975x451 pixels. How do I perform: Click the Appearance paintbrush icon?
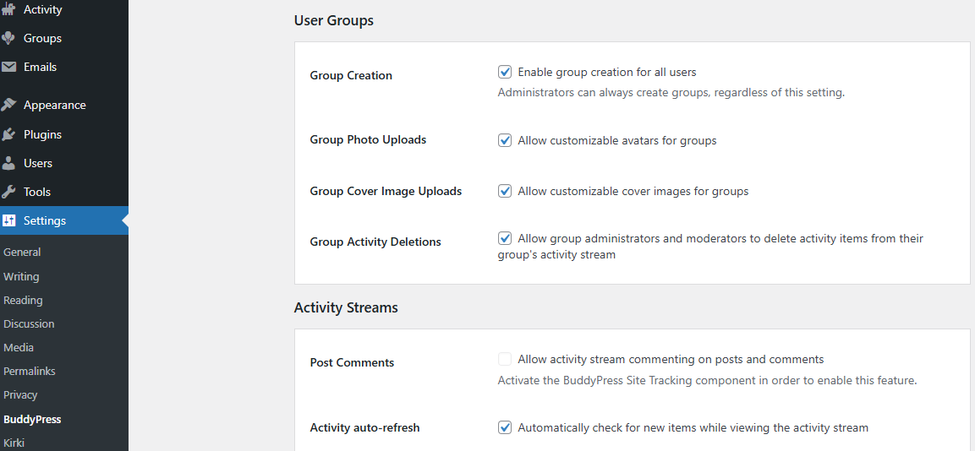8,105
